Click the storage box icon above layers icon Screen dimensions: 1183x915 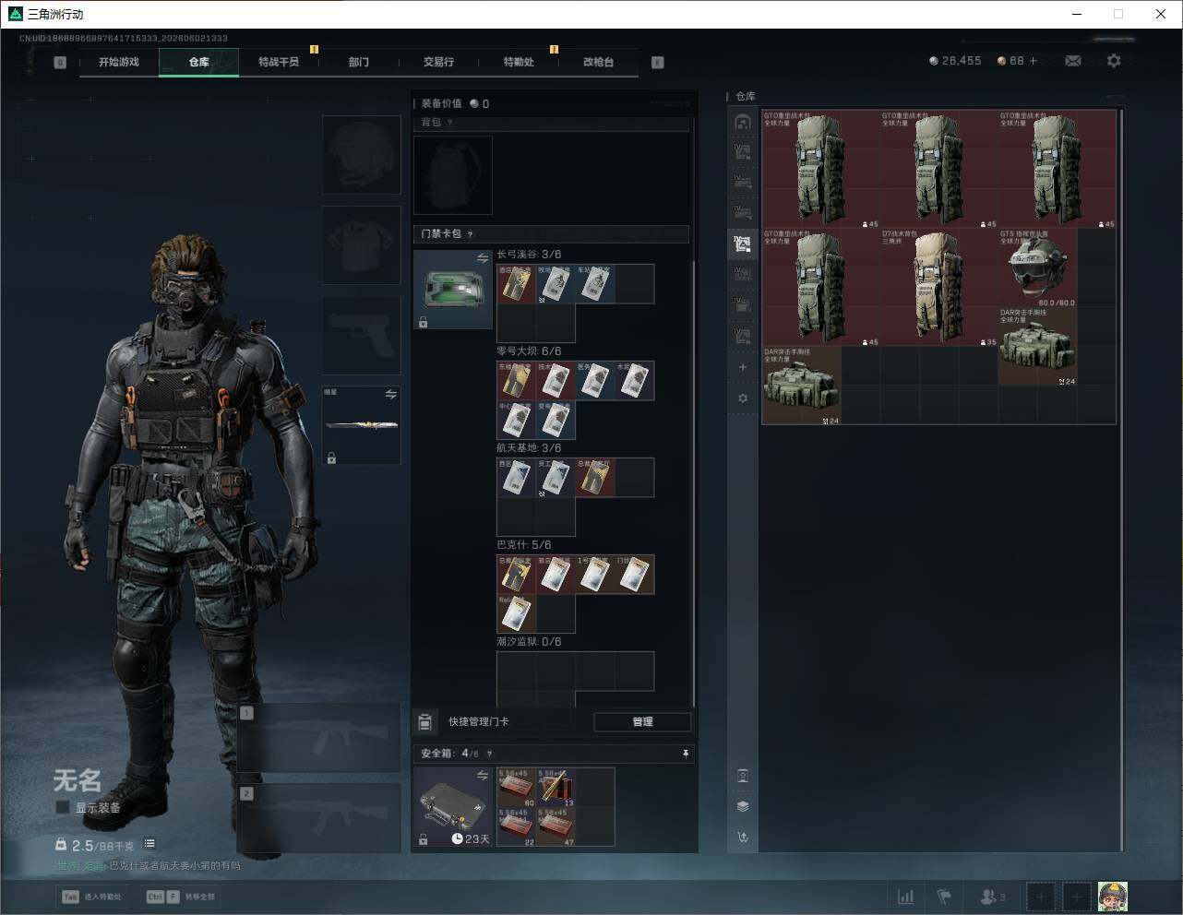(743, 776)
